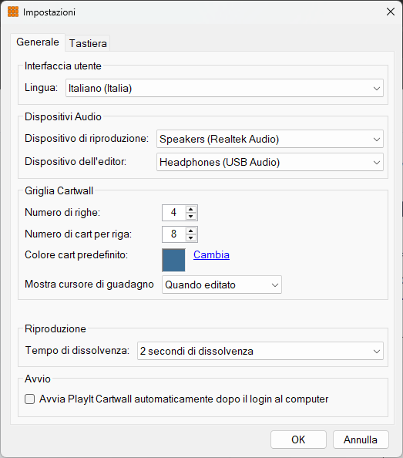The image size is (403, 458).
Task: Click the Cambia link
Action: point(211,254)
